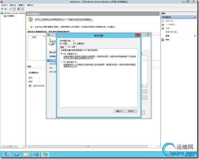Viewport: 199px width, 159px height.
Task: Select the VSS 完整备份 radio button
Action: [x=62, y=54]
